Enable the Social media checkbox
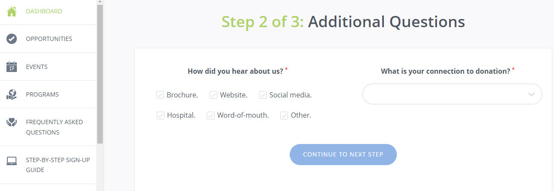This screenshot has width=554, height=191. pos(263,95)
